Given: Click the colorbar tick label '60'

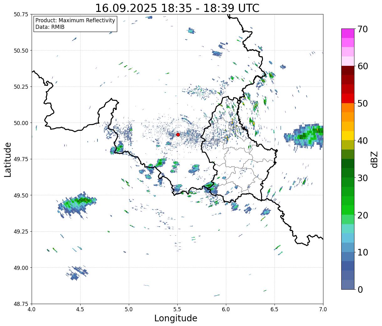Looking at the screenshot, I should point(362,66).
